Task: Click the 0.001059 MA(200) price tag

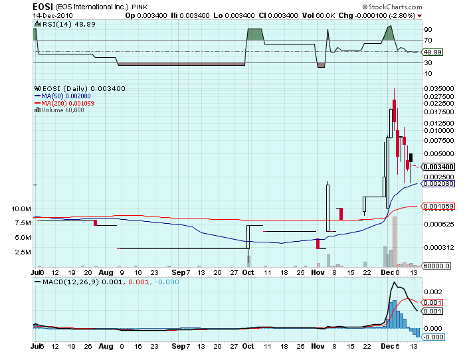Action: tap(439, 207)
